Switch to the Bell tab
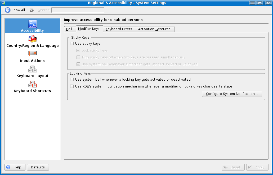The width and height of the screenshot is (273, 175). point(69,29)
